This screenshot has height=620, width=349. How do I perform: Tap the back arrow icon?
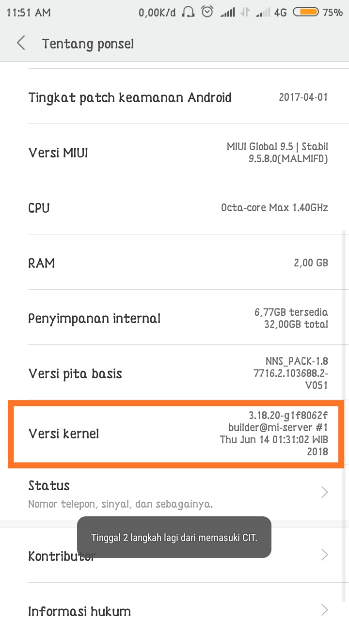21,44
